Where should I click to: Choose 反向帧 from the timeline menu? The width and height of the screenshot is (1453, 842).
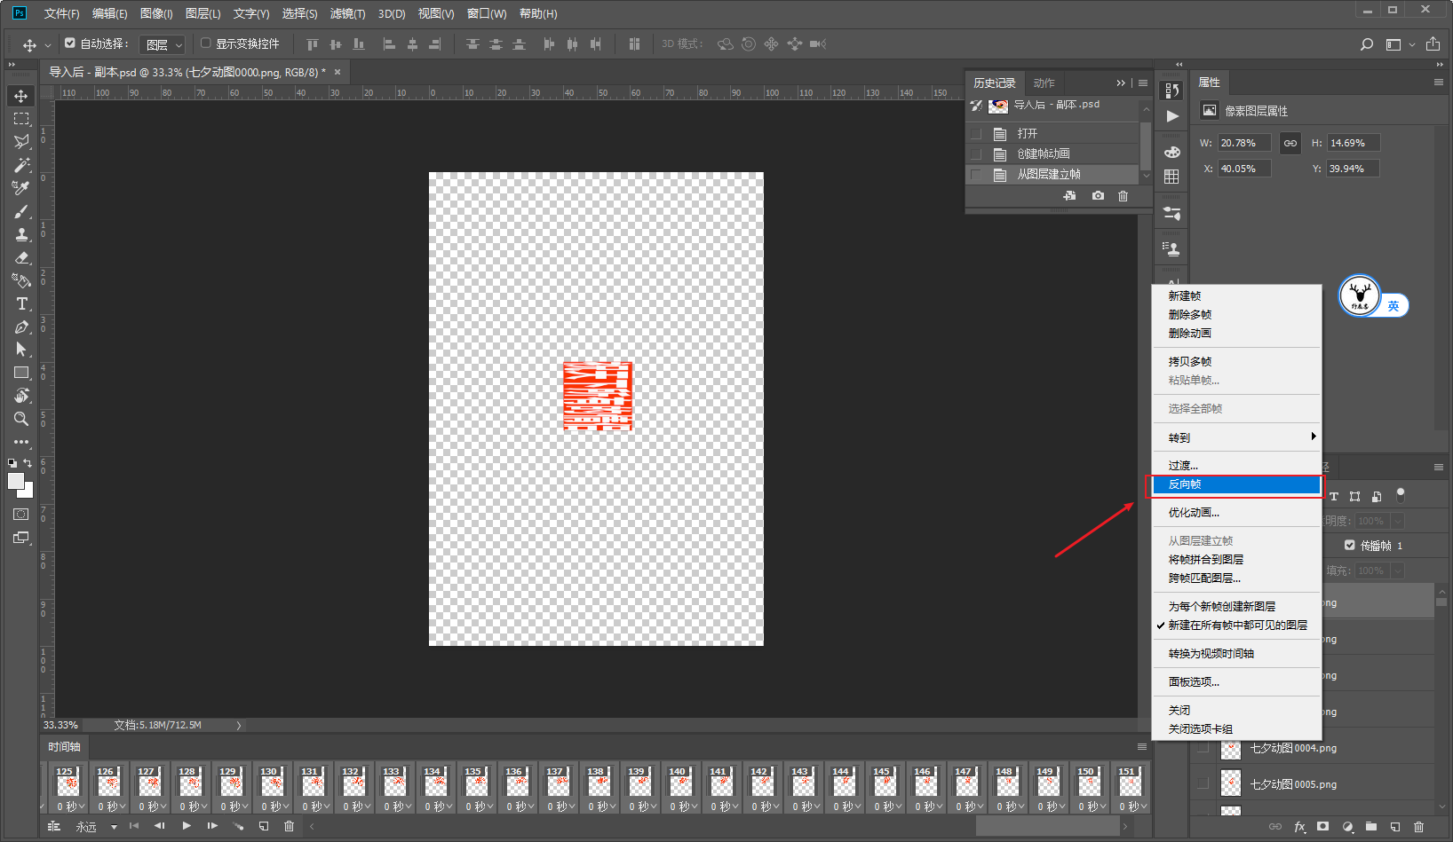tap(1236, 484)
